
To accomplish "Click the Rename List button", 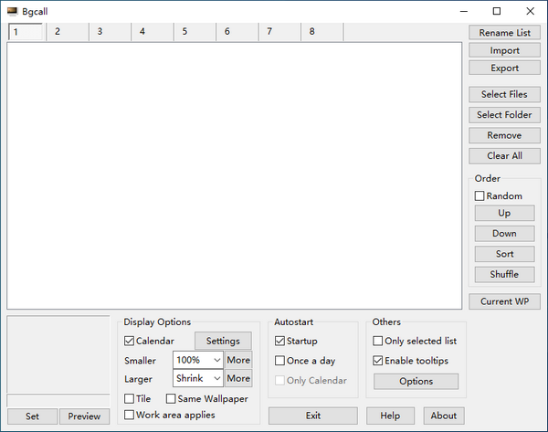I will [504, 33].
